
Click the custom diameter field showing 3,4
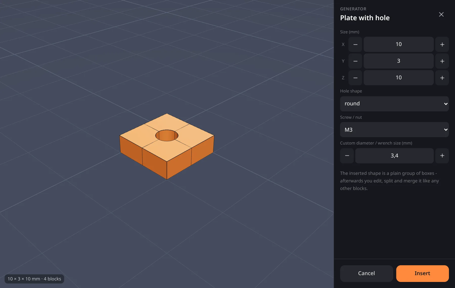(394, 156)
